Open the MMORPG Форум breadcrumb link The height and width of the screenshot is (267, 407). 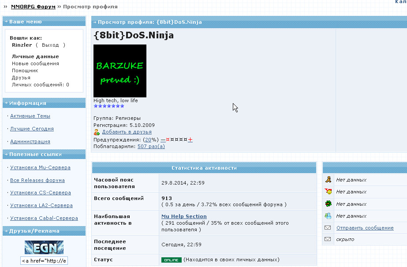33,7
